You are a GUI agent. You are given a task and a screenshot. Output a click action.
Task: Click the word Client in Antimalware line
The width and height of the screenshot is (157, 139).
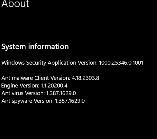42,78
